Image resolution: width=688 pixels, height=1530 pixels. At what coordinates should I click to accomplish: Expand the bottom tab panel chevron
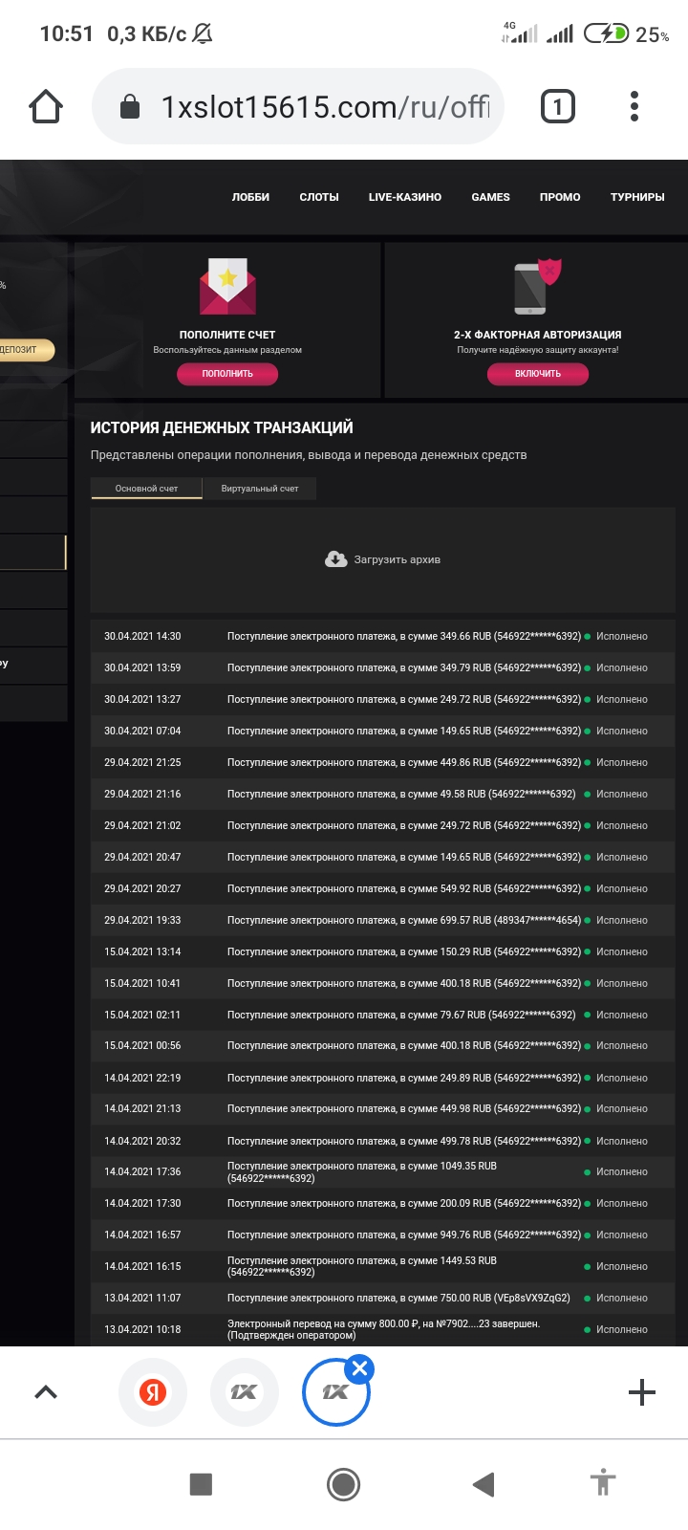[46, 1392]
